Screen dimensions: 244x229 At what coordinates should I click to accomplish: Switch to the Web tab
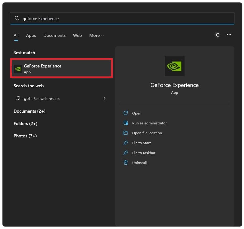click(77, 36)
